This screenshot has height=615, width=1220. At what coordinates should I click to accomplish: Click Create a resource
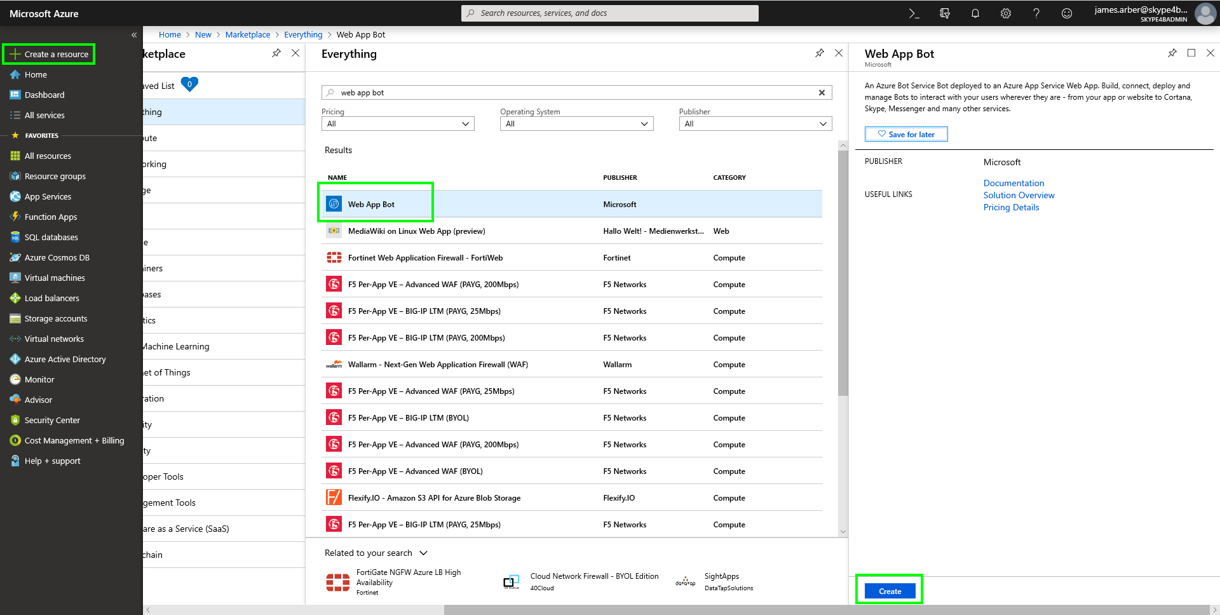pyautogui.click(x=49, y=54)
